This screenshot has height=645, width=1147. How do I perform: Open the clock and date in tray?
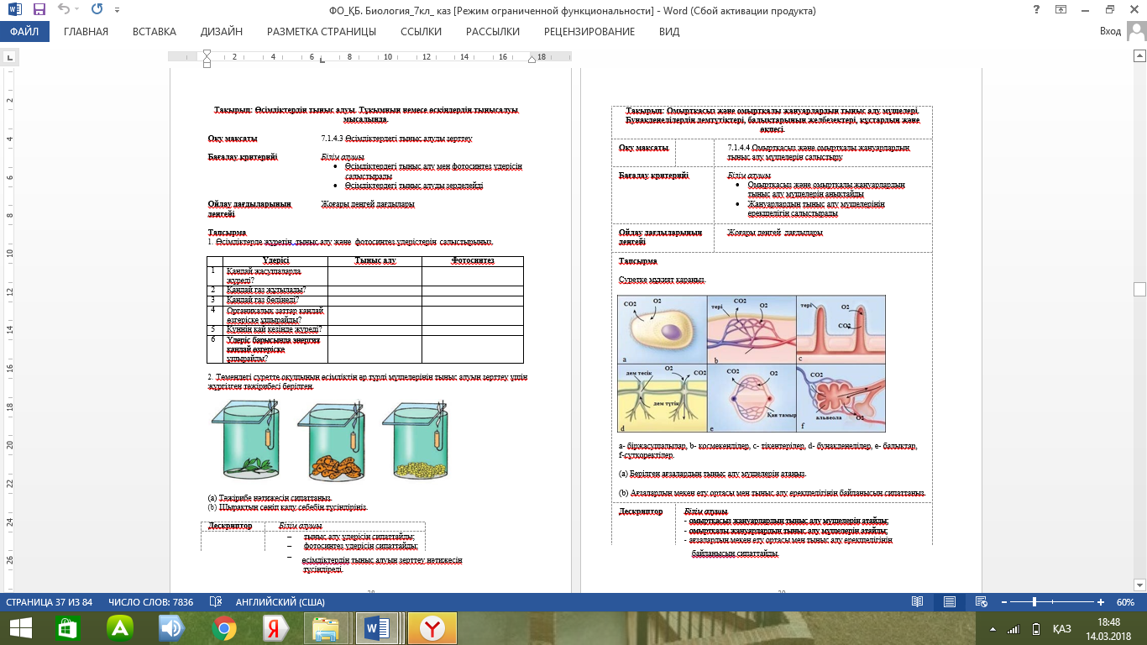coord(1108,628)
